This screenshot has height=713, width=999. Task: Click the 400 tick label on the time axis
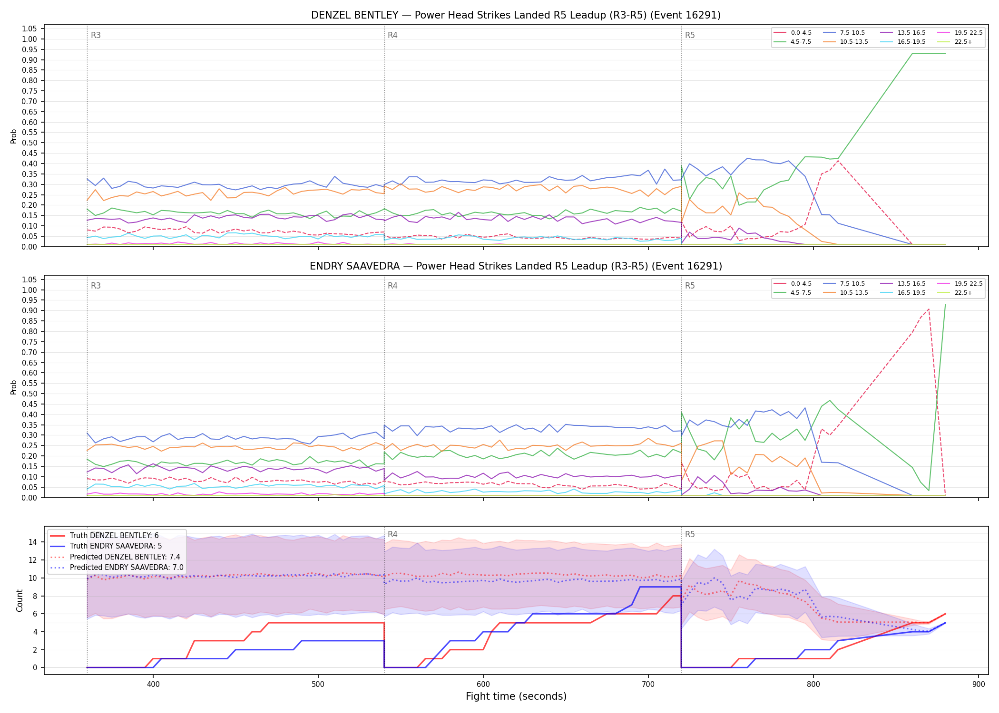point(153,684)
